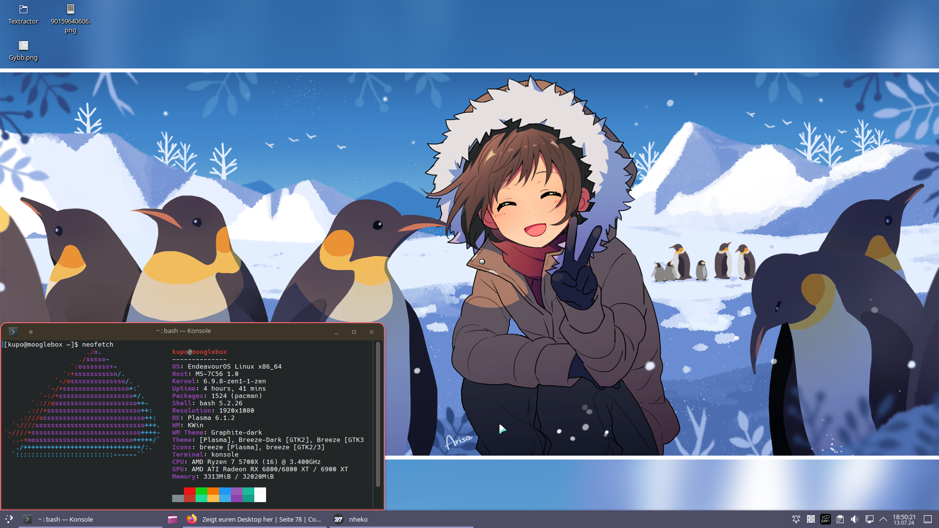This screenshot has width=939, height=528.
Task: Open the file manager taskbar icon
Action: point(173,519)
